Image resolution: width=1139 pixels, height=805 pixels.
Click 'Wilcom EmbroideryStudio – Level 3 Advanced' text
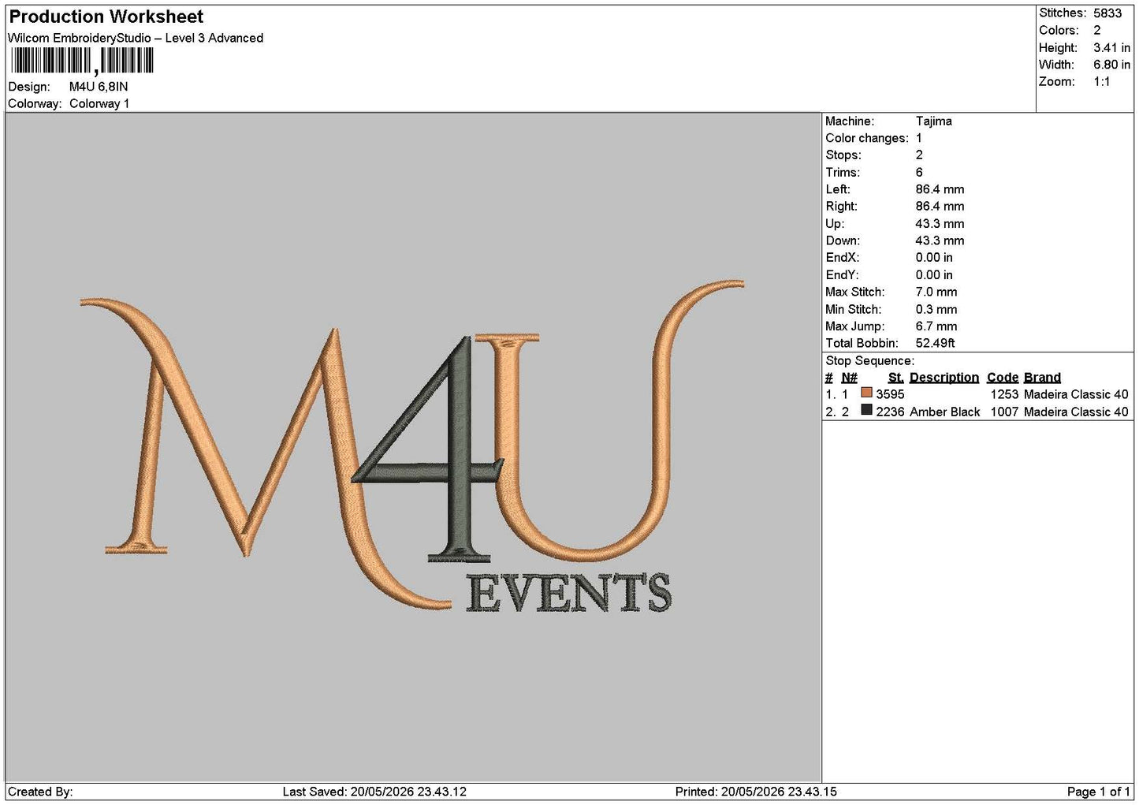(136, 38)
